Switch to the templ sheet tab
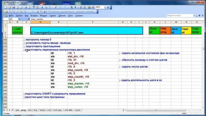 click(x=42, y=110)
